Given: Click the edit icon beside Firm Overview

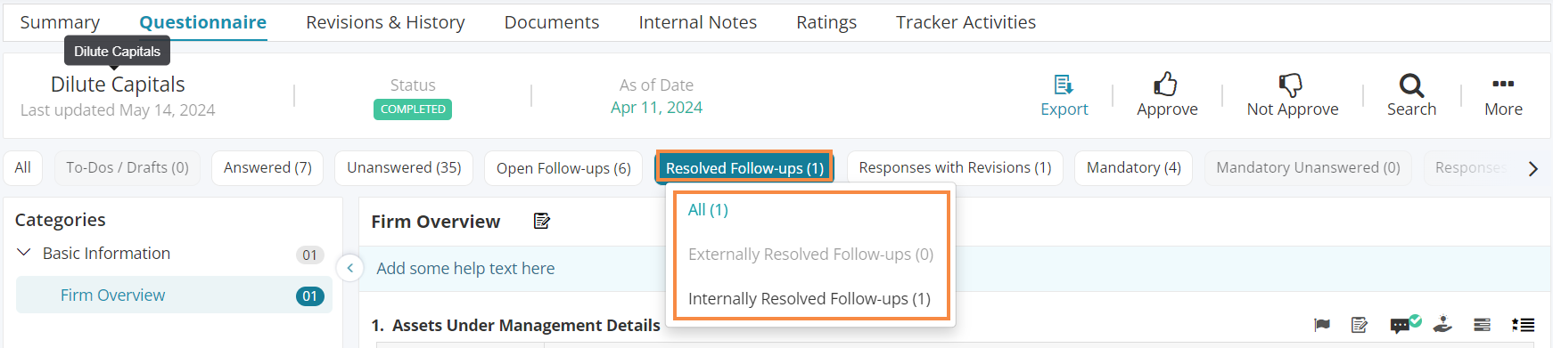Looking at the screenshot, I should [x=541, y=221].
